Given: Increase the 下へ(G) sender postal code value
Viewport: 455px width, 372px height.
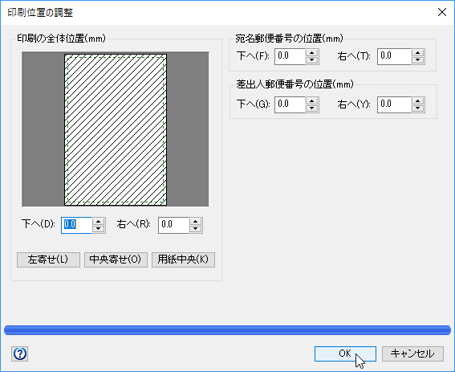Looking at the screenshot, I should pyautogui.click(x=311, y=101).
